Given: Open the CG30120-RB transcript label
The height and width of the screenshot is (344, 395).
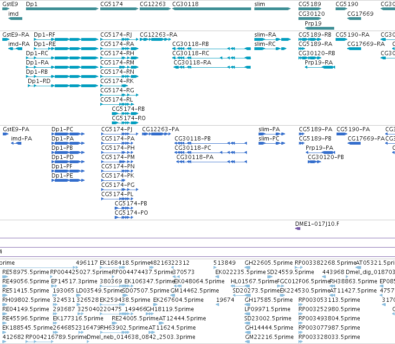Looking at the screenshot, I should pos(317,53).
